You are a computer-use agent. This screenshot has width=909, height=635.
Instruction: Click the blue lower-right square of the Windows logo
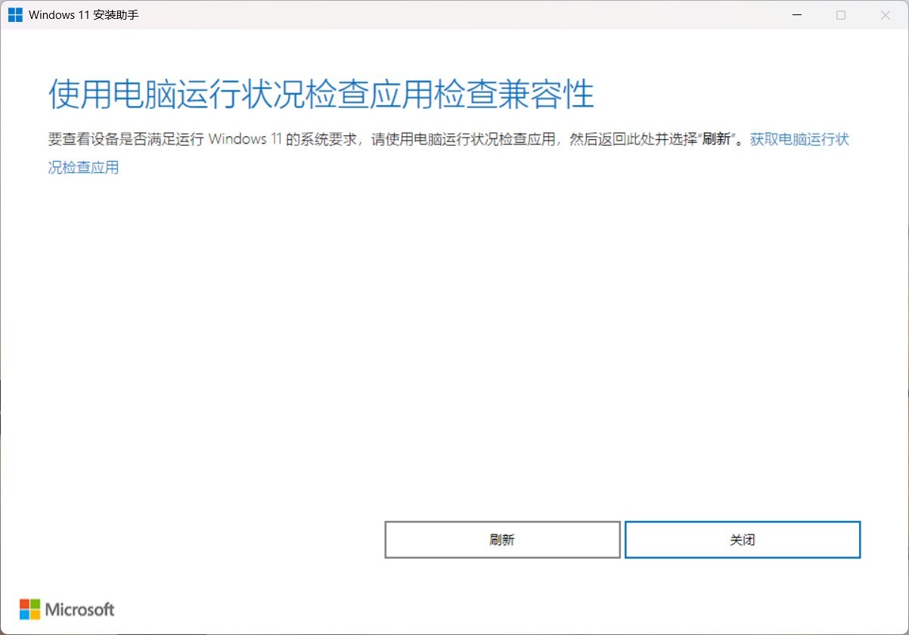20,20
